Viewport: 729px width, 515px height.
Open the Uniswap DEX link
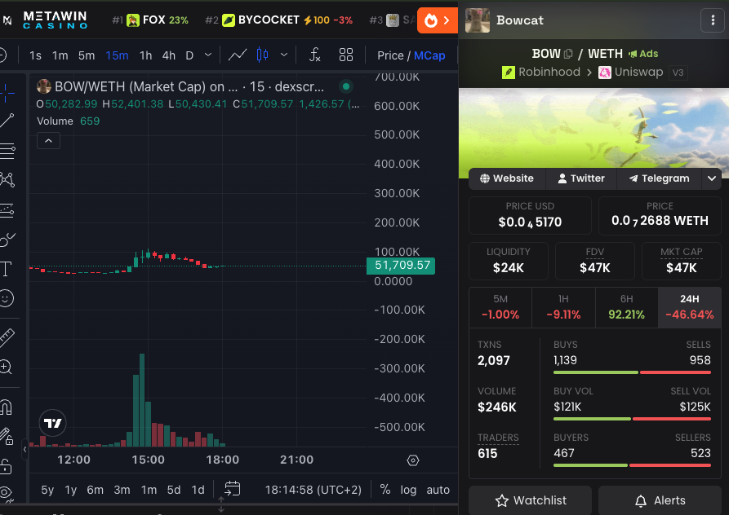pos(630,72)
